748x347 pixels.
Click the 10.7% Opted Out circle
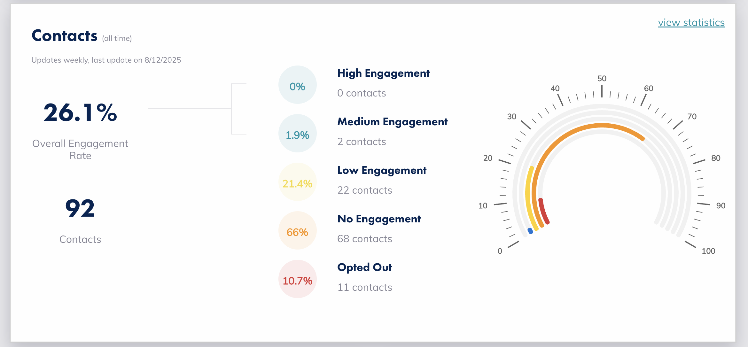coord(297,279)
